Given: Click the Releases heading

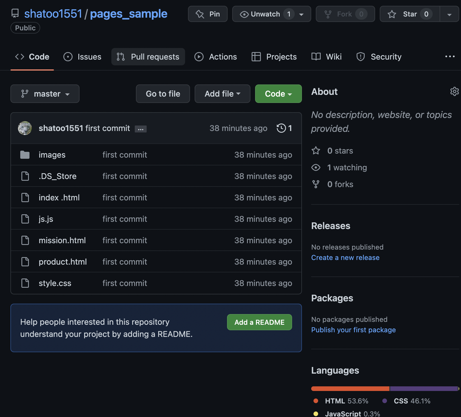Looking at the screenshot, I should tap(331, 226).
